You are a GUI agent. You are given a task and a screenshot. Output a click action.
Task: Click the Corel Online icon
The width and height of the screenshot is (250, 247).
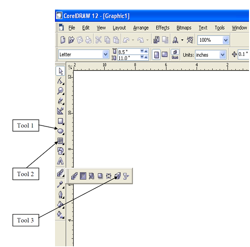[190, 40]
